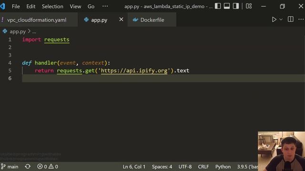Click the Synchronize Changes icon
The height and width of the screenshot is (171, 305).
pyautogui.click(x=28, y=167)
